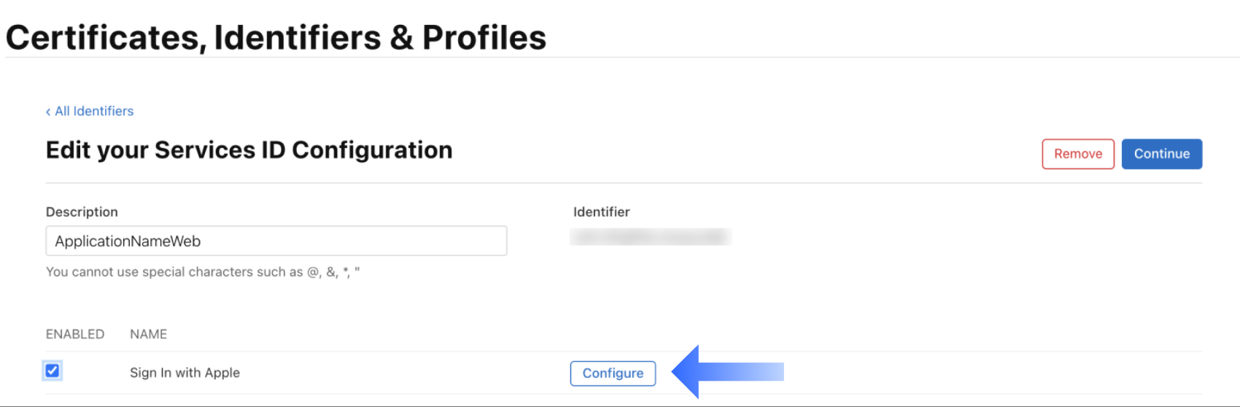The width and height of the screenshot is (1240, 407).
Task: Click the divider line below the page title
Action: point(620,57)
